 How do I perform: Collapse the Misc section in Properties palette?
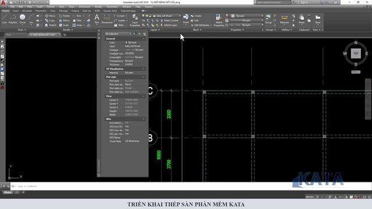144,119
